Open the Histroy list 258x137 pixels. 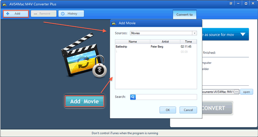pyautogui.click(x=71, y=14)
